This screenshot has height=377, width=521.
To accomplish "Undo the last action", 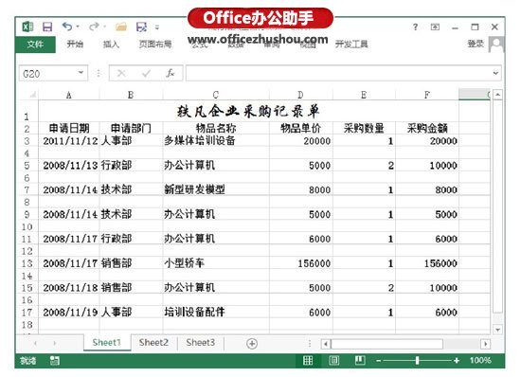I will (67, 27).
